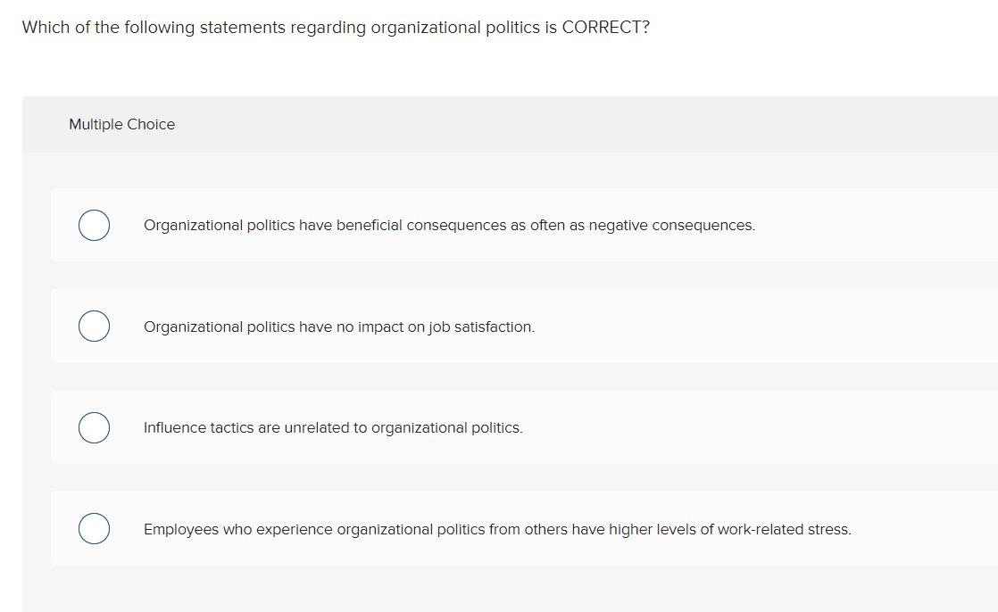Click the third answer row background
Screen dimensions: 998x612
point(500,427)
